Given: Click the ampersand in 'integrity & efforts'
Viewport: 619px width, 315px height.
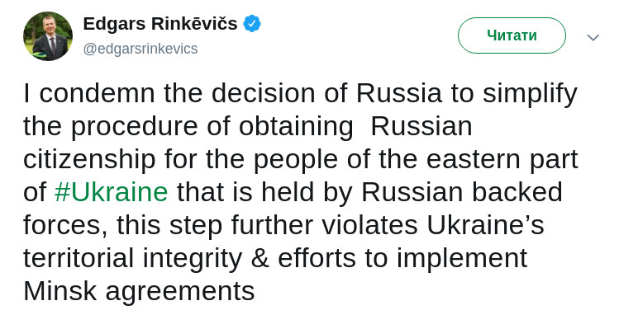Looking at the screenshot, I should (260, 258).
